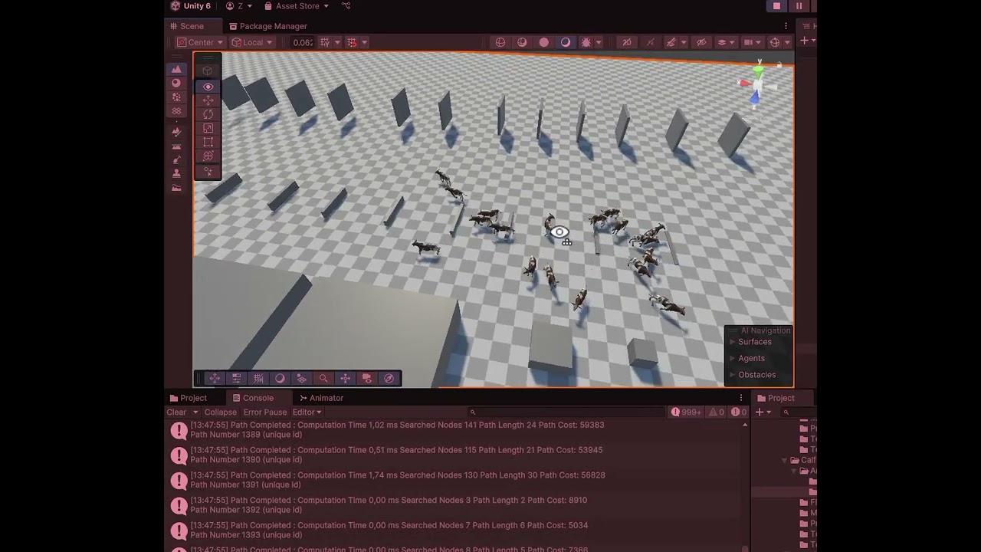Select the Rotate tool in scene tools

point(208,114)
